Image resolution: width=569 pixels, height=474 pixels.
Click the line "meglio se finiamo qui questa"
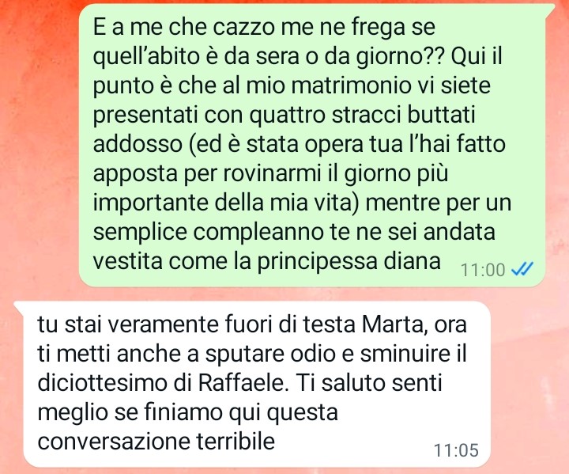(188, 413)
